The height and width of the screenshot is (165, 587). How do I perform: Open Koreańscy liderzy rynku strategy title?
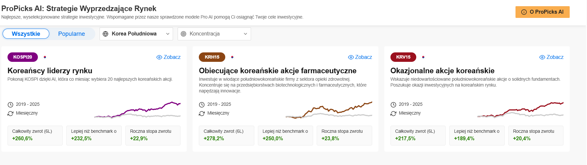tap(50, 71)
